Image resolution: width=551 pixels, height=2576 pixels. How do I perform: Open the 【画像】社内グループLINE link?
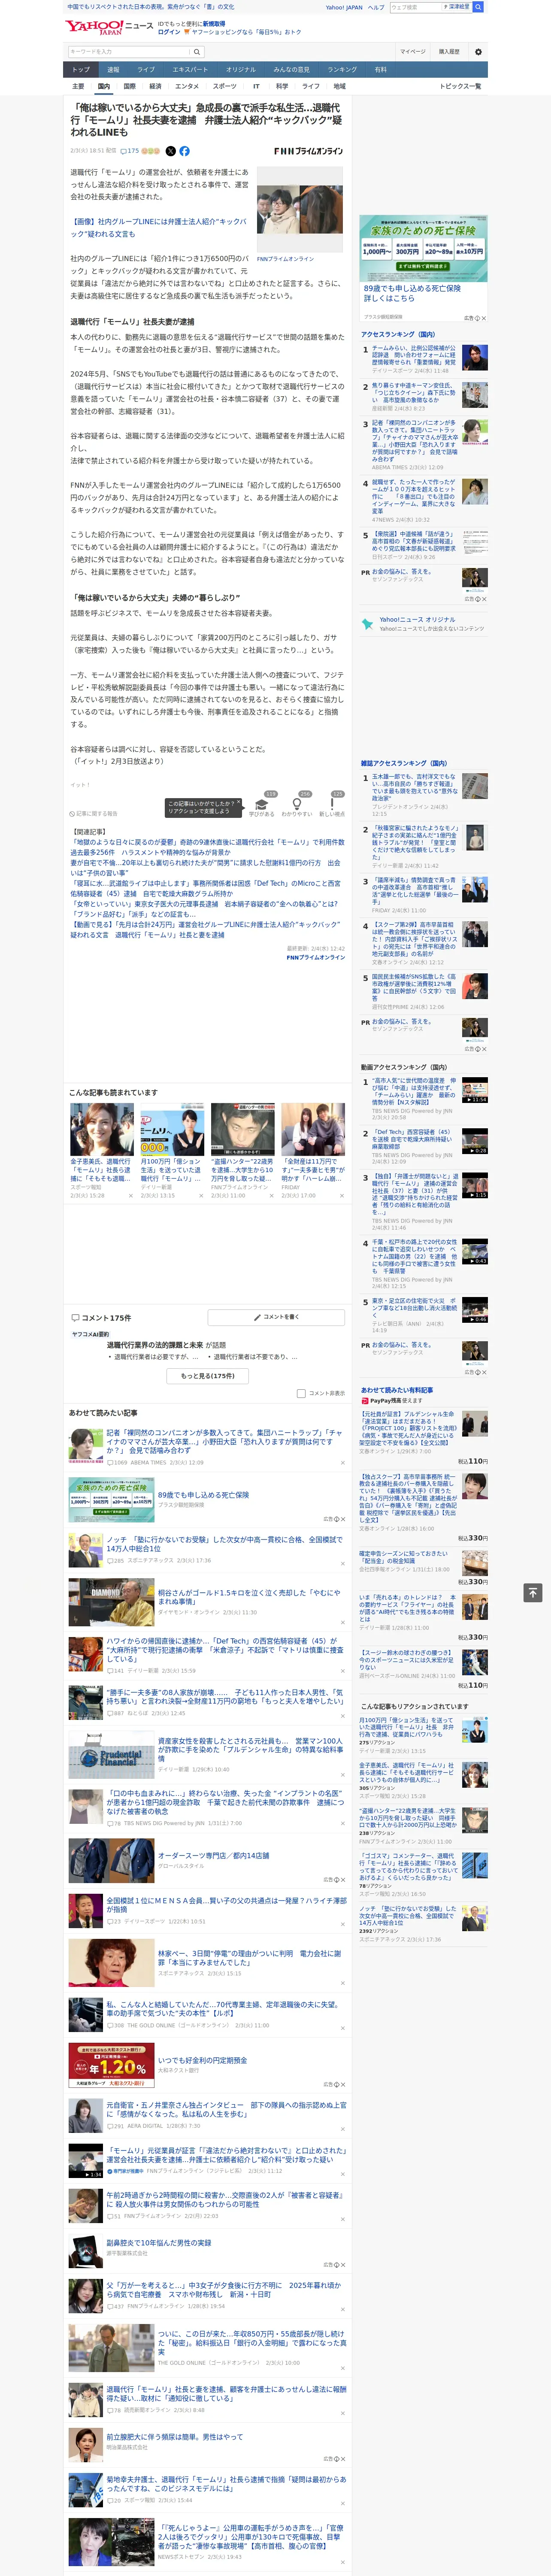[x=158, y=228]
